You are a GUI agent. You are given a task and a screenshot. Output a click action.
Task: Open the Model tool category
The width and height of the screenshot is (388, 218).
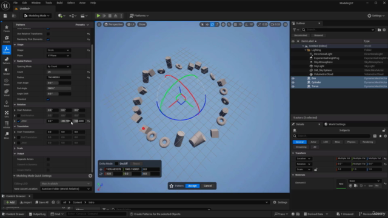[x=7, y=71]
